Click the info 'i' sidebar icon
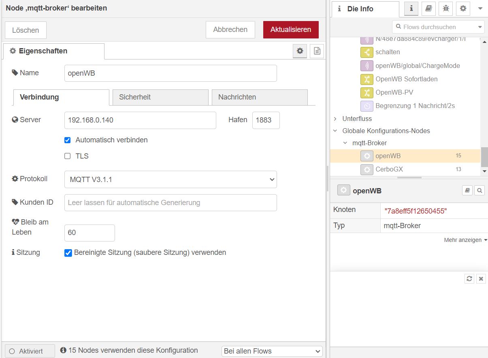Screen dimensions: 488x358 pos(411,8)
